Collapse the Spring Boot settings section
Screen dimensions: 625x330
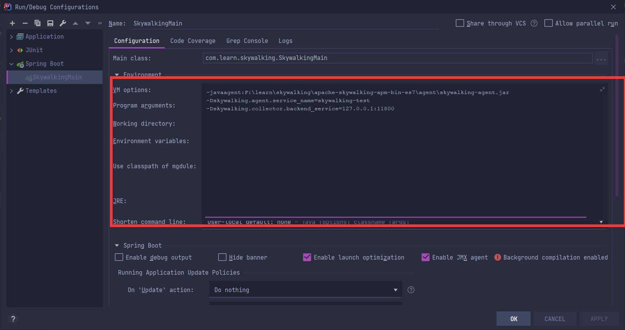[117, 246]
